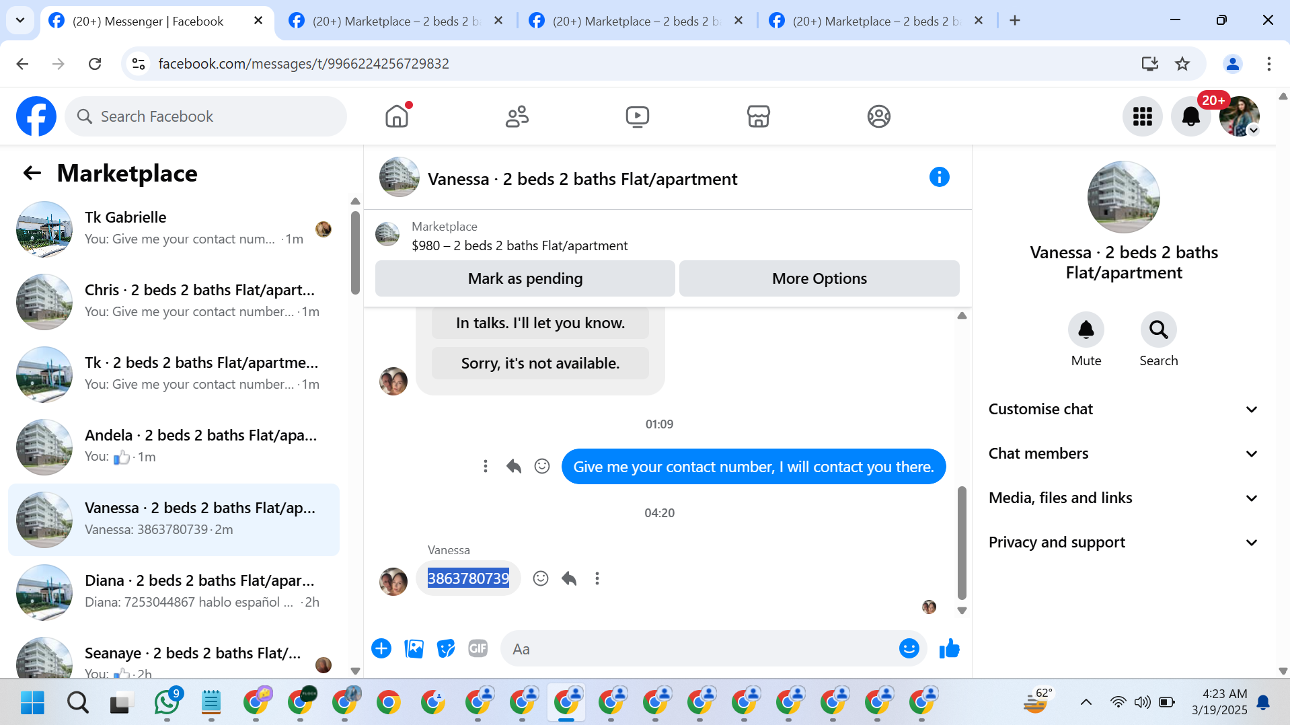Image resolution: width=1290 pixels, height=725 pixels.
Task: Open the Marketplace storefront icon
Action: (x=758, y=116)
